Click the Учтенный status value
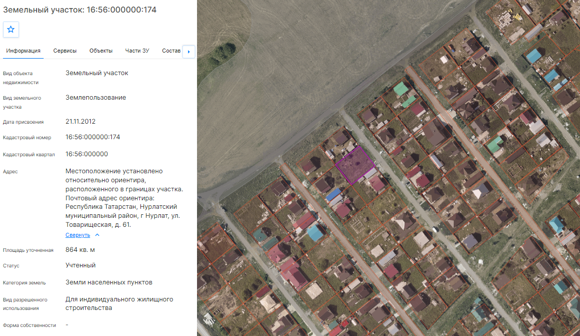Viewport: 580px width, 336px height. coord(81,265)
